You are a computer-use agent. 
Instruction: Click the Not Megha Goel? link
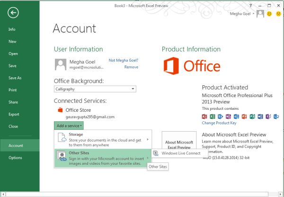click(123, 60)
